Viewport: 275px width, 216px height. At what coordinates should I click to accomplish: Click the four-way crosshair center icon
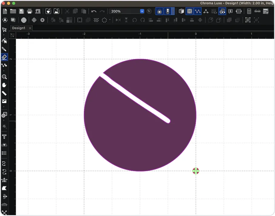point(34,20)
